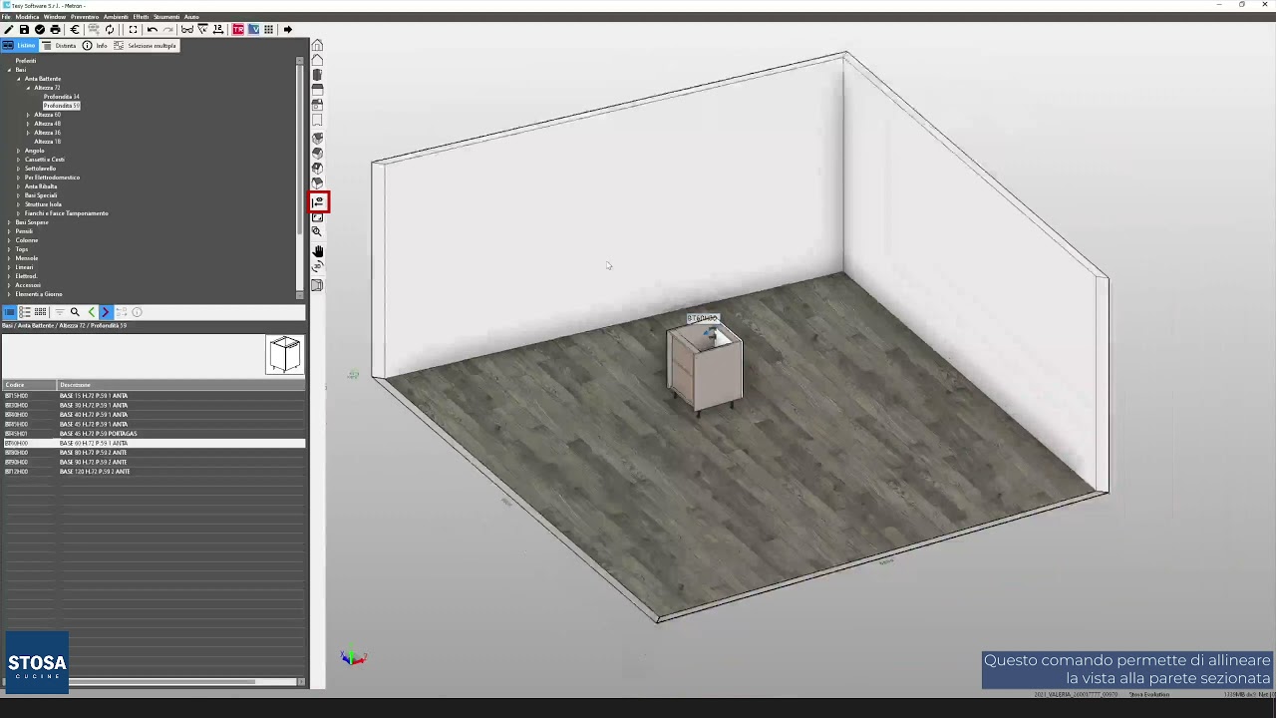Click the cabinet preview thumbnail
The height and width of the screenshot is (718, 1276).
click(x=284, y=355)
